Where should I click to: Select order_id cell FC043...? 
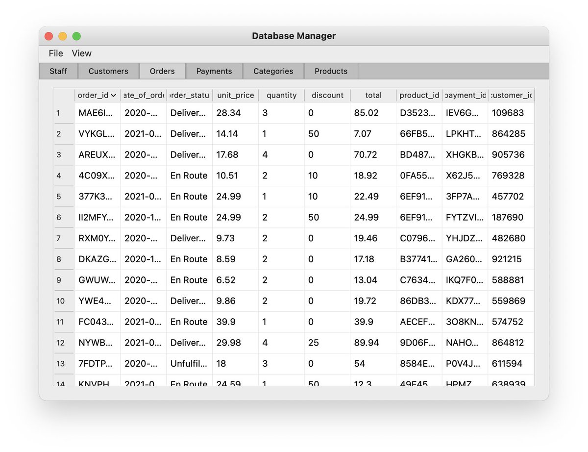click(x=98, y=322)
